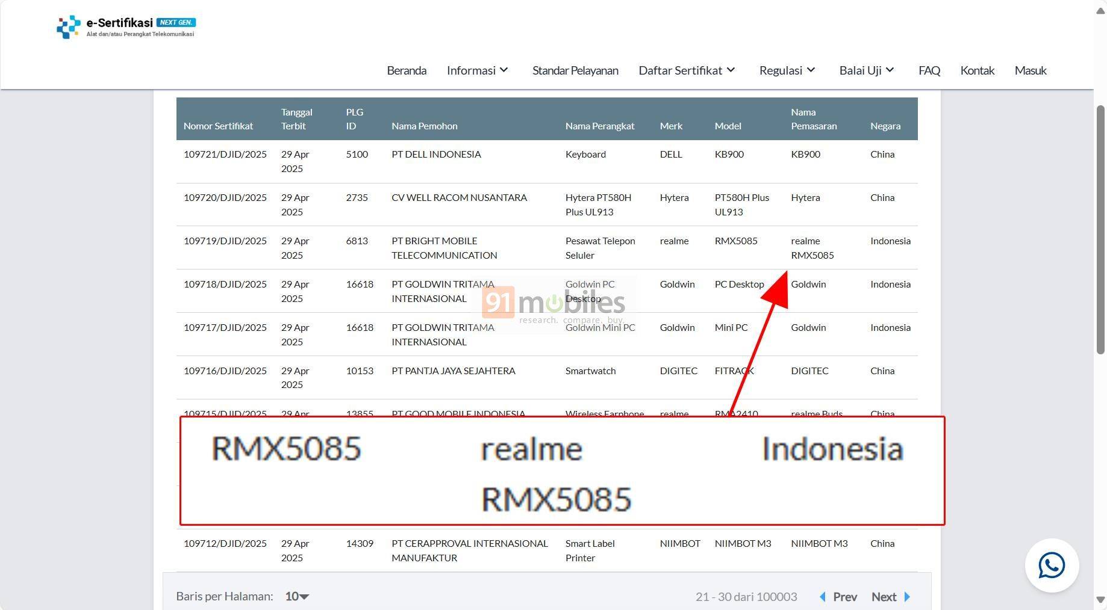Click PT580H Plus UL913 model cell
The width and height of the screenshot is (1107, 610).
742,205
